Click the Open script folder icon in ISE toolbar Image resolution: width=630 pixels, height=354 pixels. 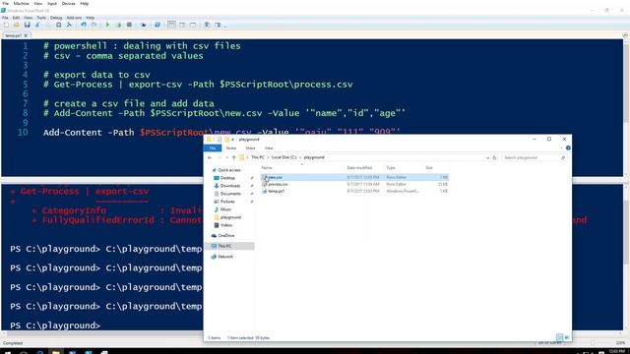point(17,25)
